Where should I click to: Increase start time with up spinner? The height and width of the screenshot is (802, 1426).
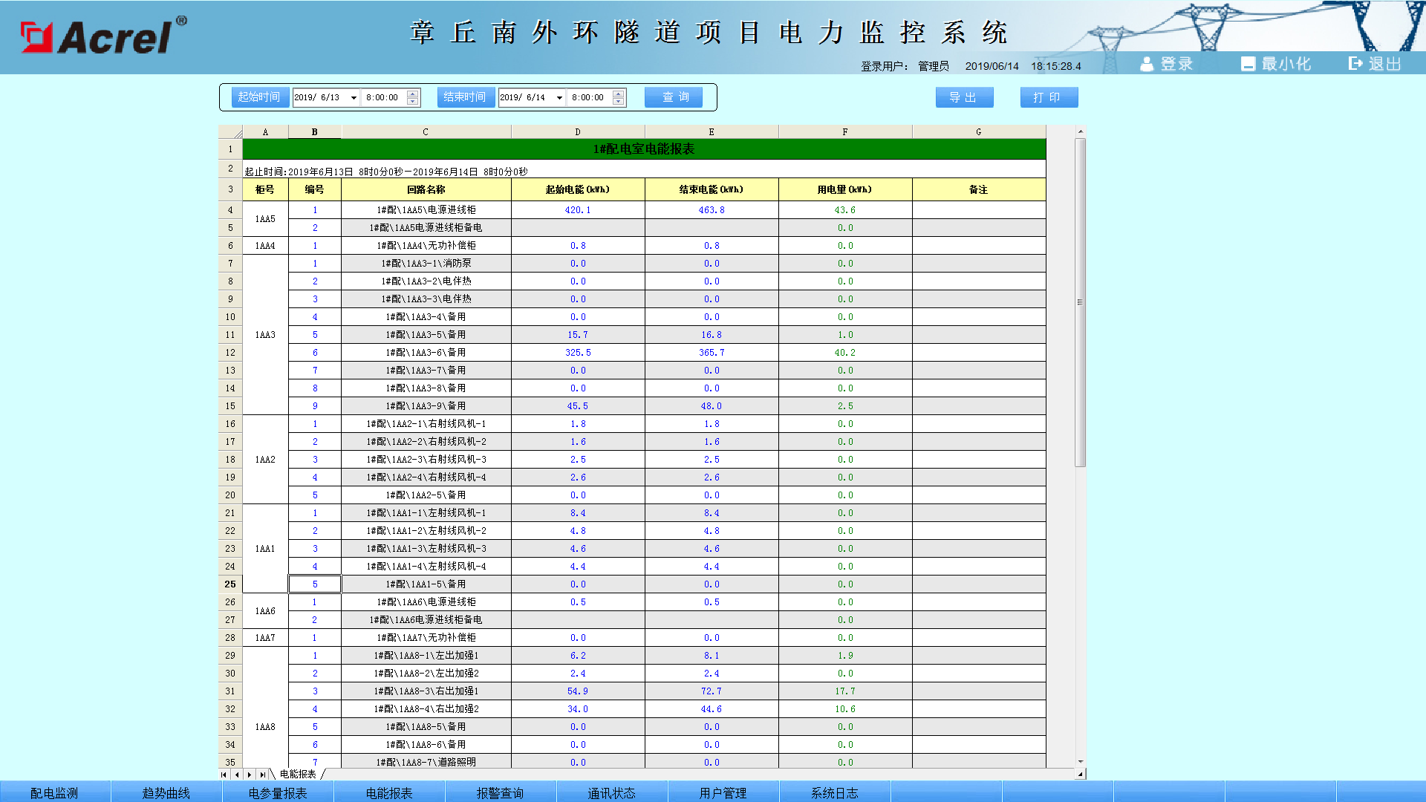(x=413, y=94)
